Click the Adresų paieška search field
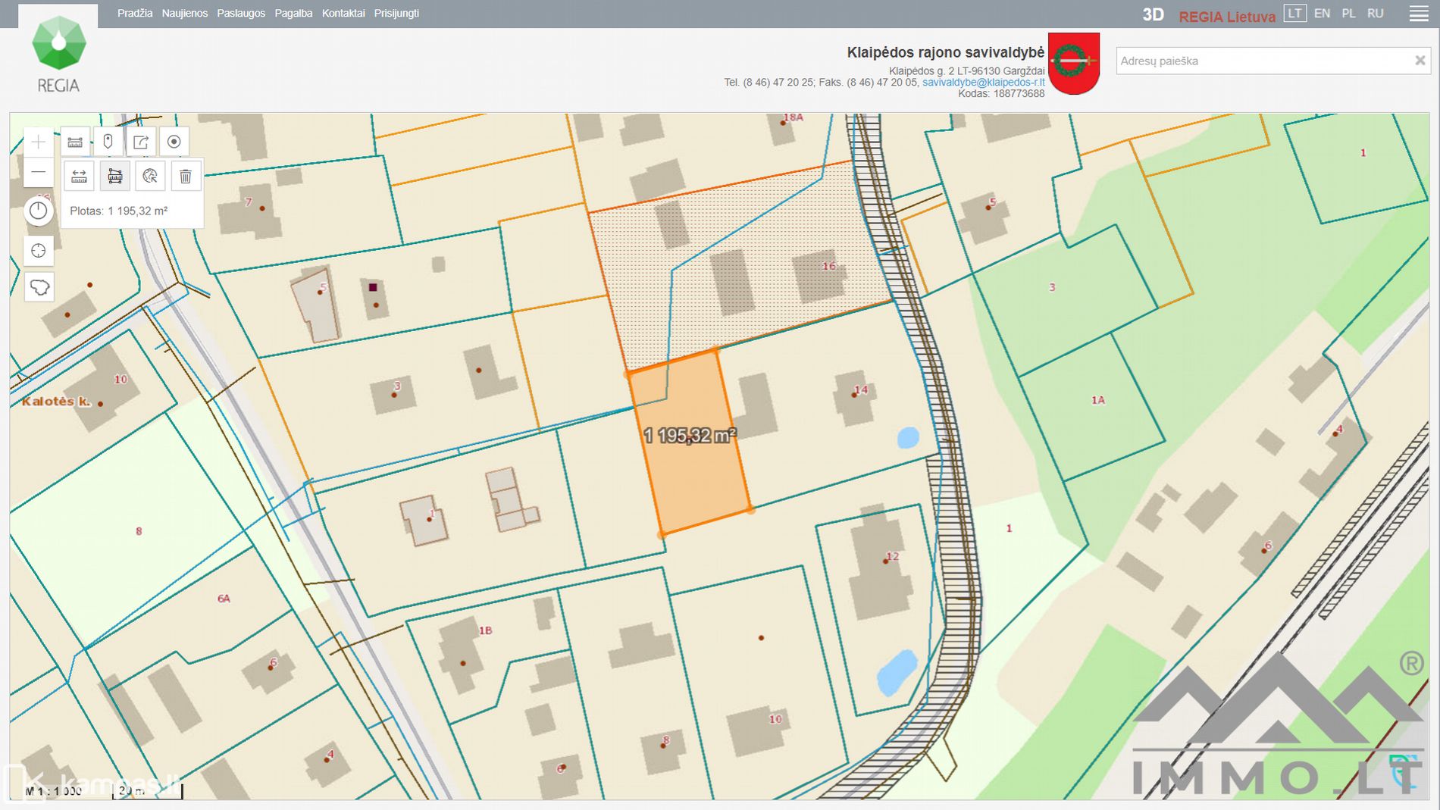Viewport: 1440px width, 810px height. tap(1262, 61)
